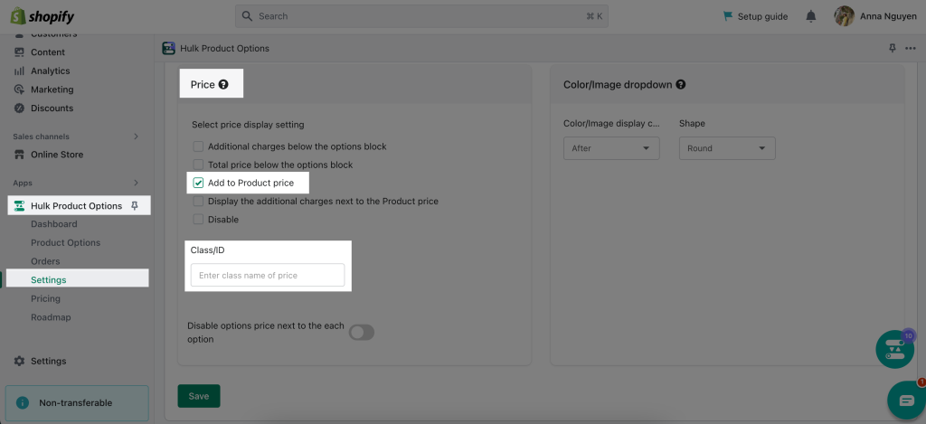926x424 pixels.
Task: Click the Marketing target icon
Action: 19,90
